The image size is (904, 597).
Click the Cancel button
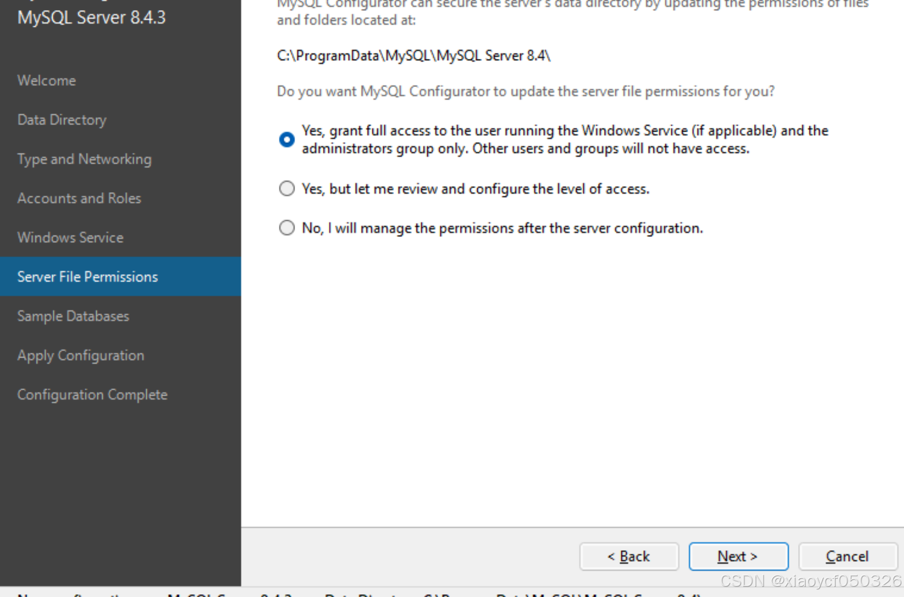[x=848, y=556]
